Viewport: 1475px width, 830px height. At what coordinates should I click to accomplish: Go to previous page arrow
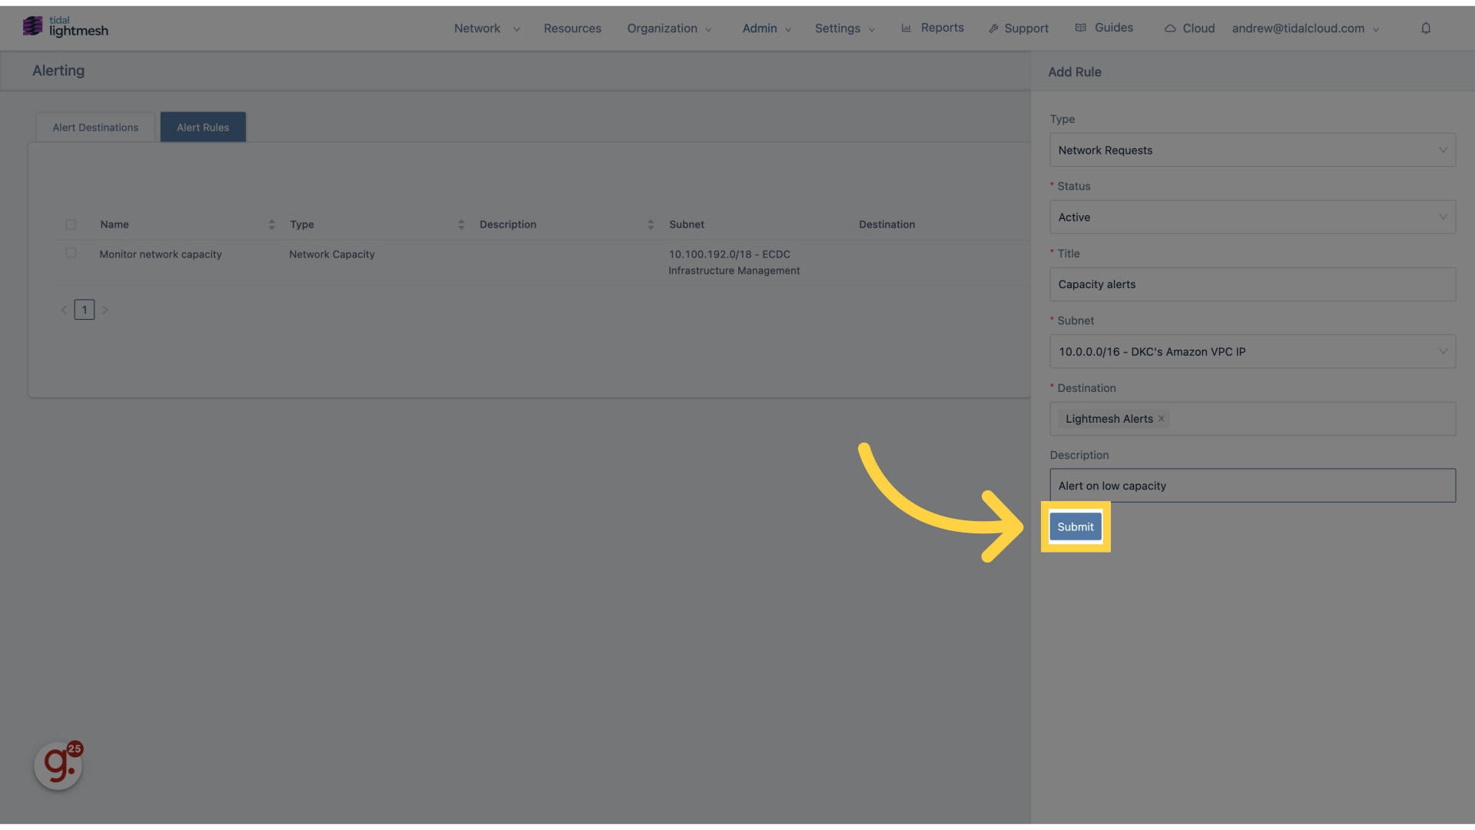tap(64, 310)
